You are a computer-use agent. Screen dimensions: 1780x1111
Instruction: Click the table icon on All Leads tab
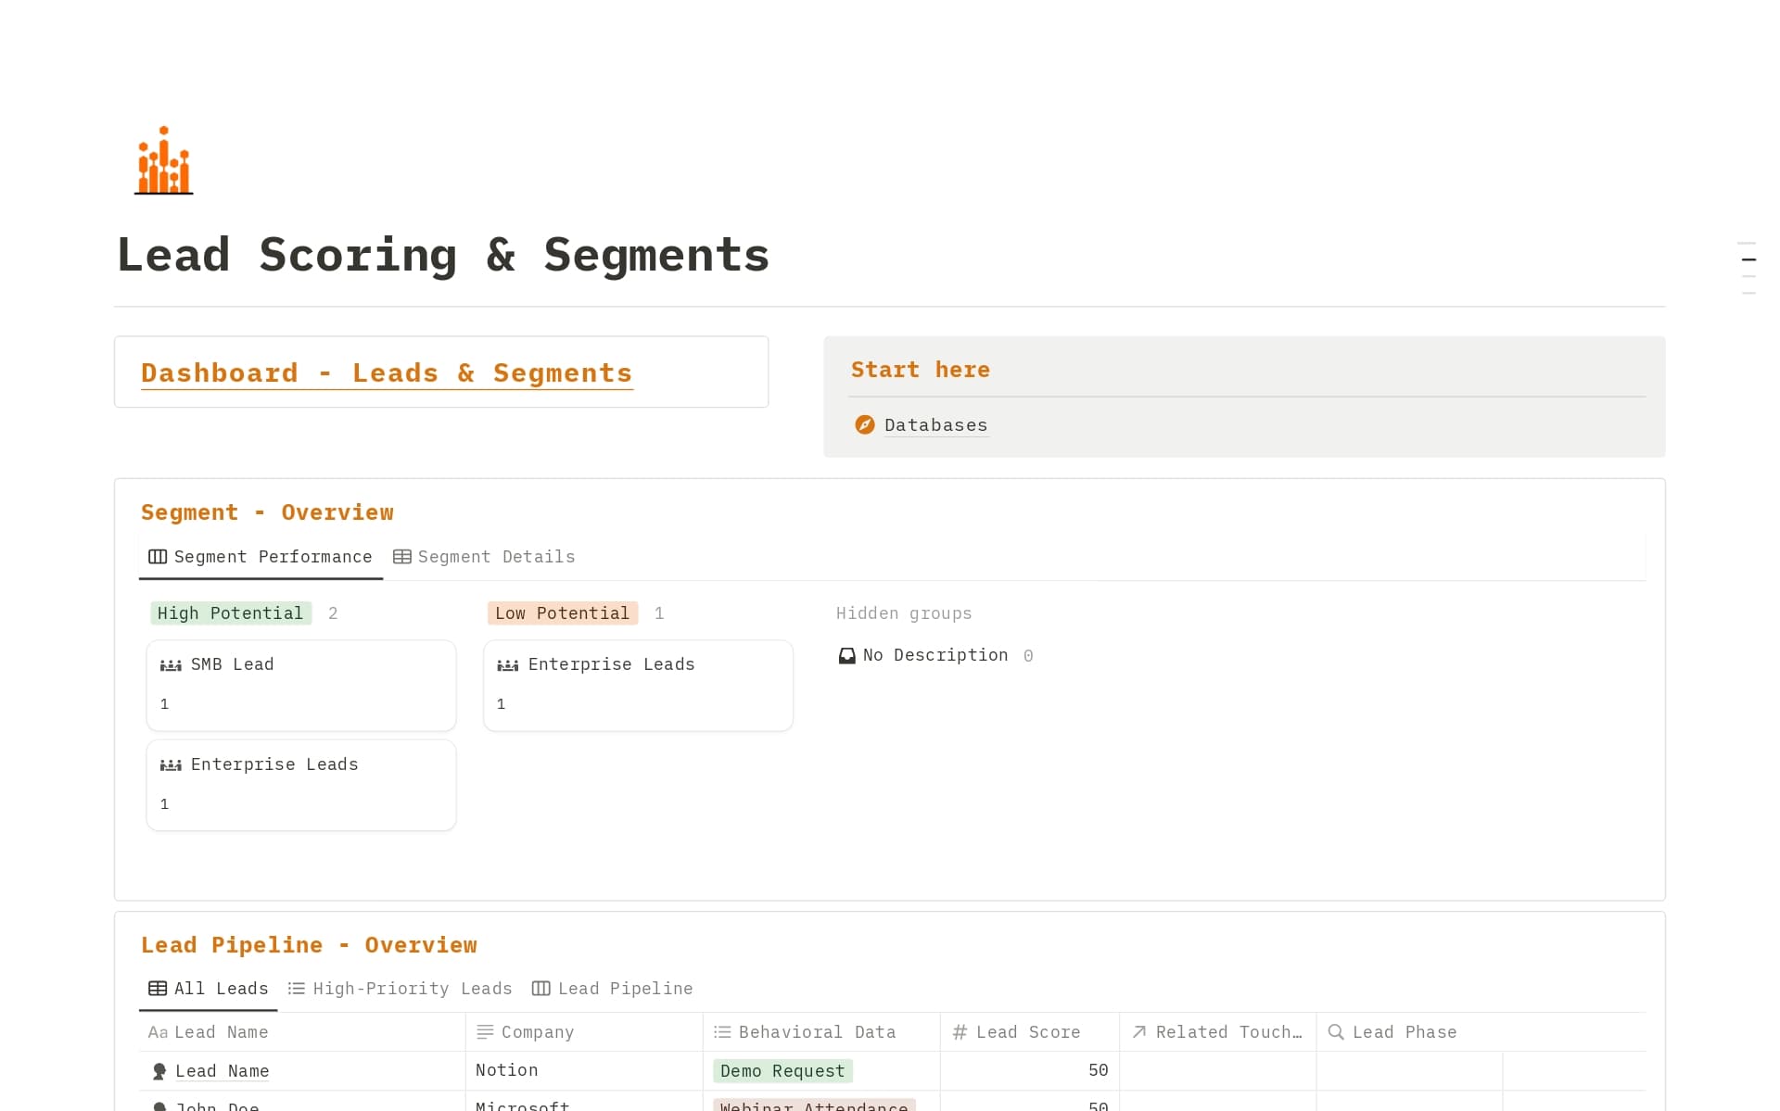click(158, 989)
